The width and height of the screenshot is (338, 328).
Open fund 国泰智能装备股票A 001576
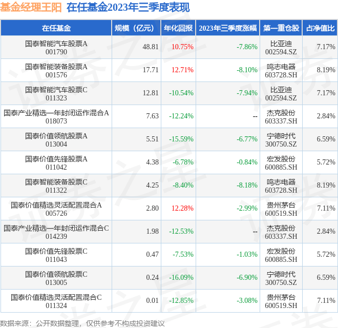[x=56, y=70]
